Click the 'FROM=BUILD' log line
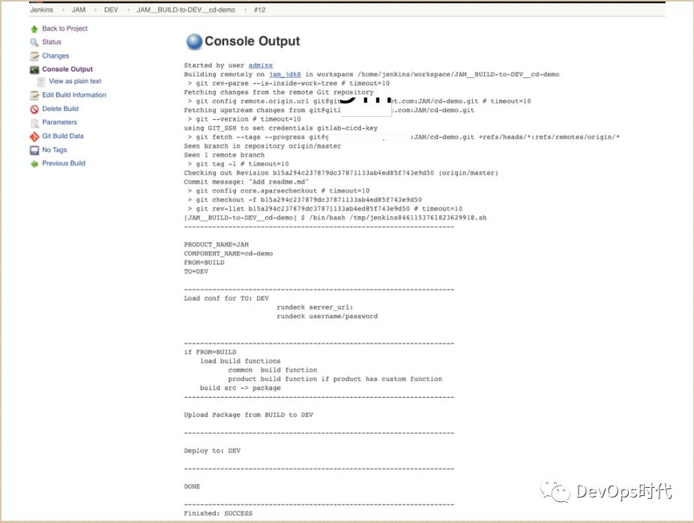 pyautogui.click(x=204, y=262)
